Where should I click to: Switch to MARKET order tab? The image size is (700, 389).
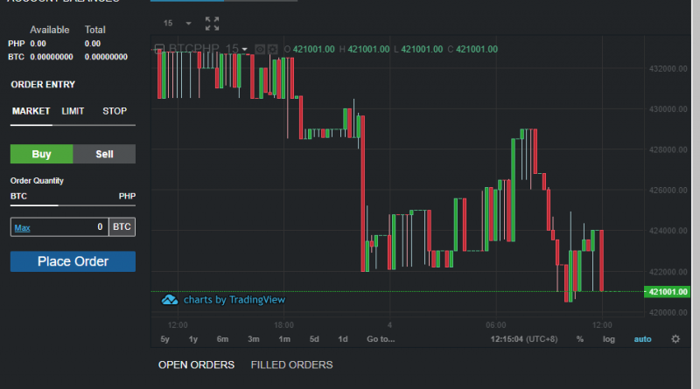31,111
